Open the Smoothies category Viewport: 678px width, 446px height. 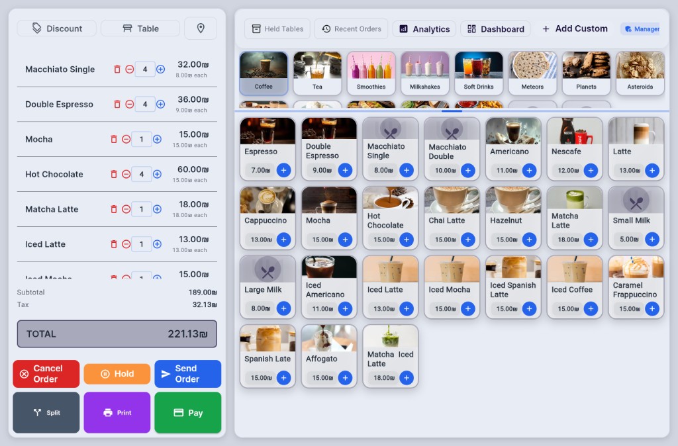(371, 73)
